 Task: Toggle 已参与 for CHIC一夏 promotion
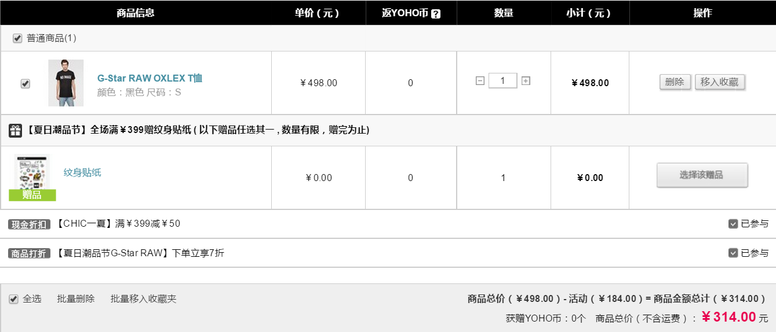pos(733,224)
